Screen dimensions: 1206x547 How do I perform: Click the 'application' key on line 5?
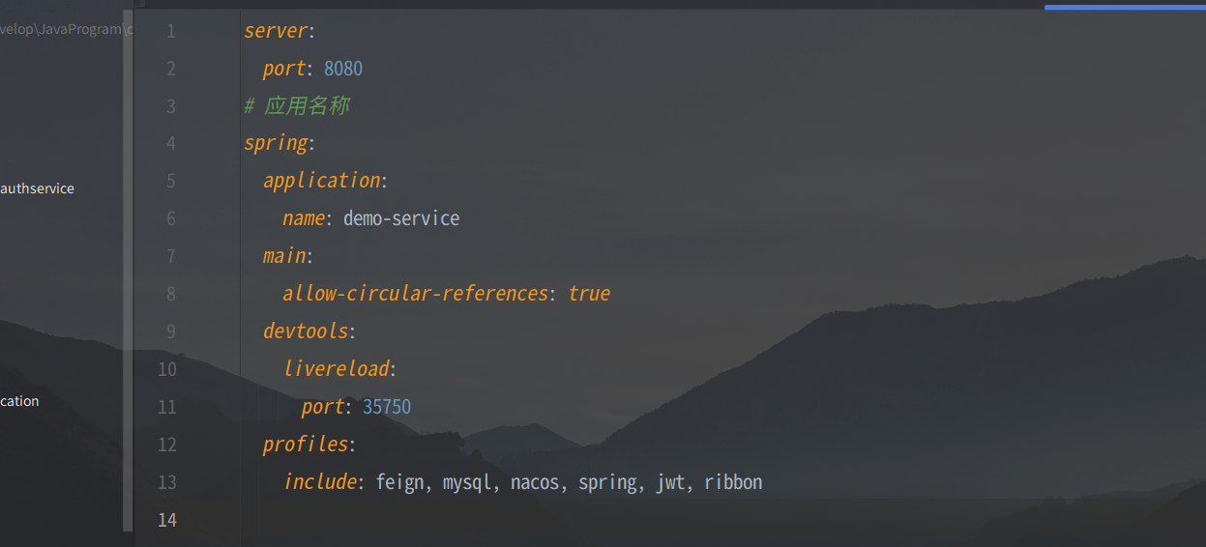pos(322,181)
